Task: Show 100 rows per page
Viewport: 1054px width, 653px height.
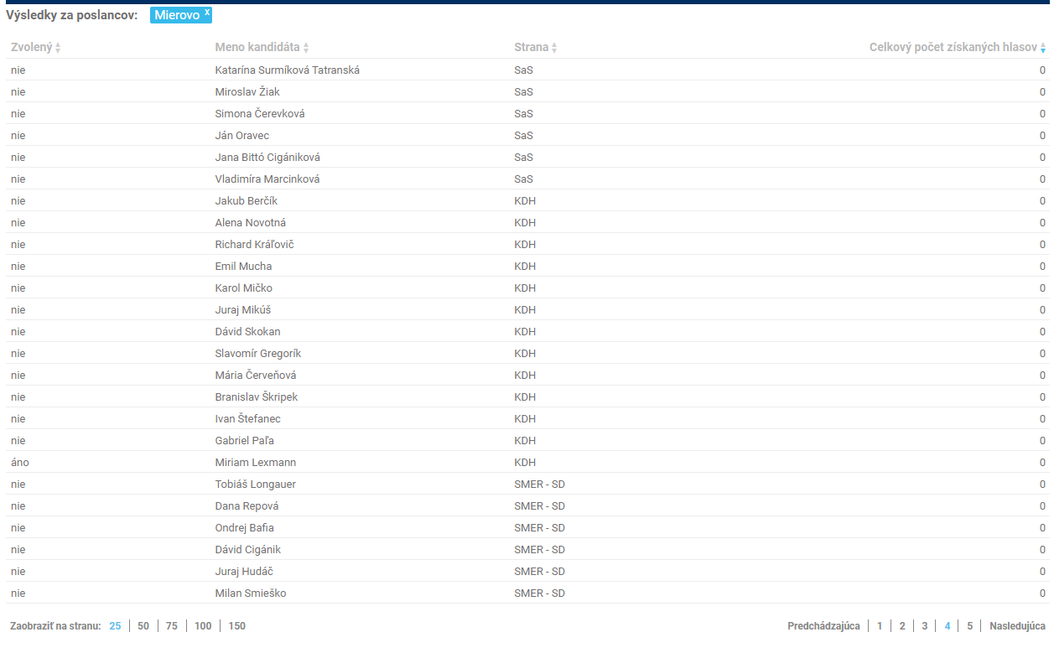Action: click(203, 626)
